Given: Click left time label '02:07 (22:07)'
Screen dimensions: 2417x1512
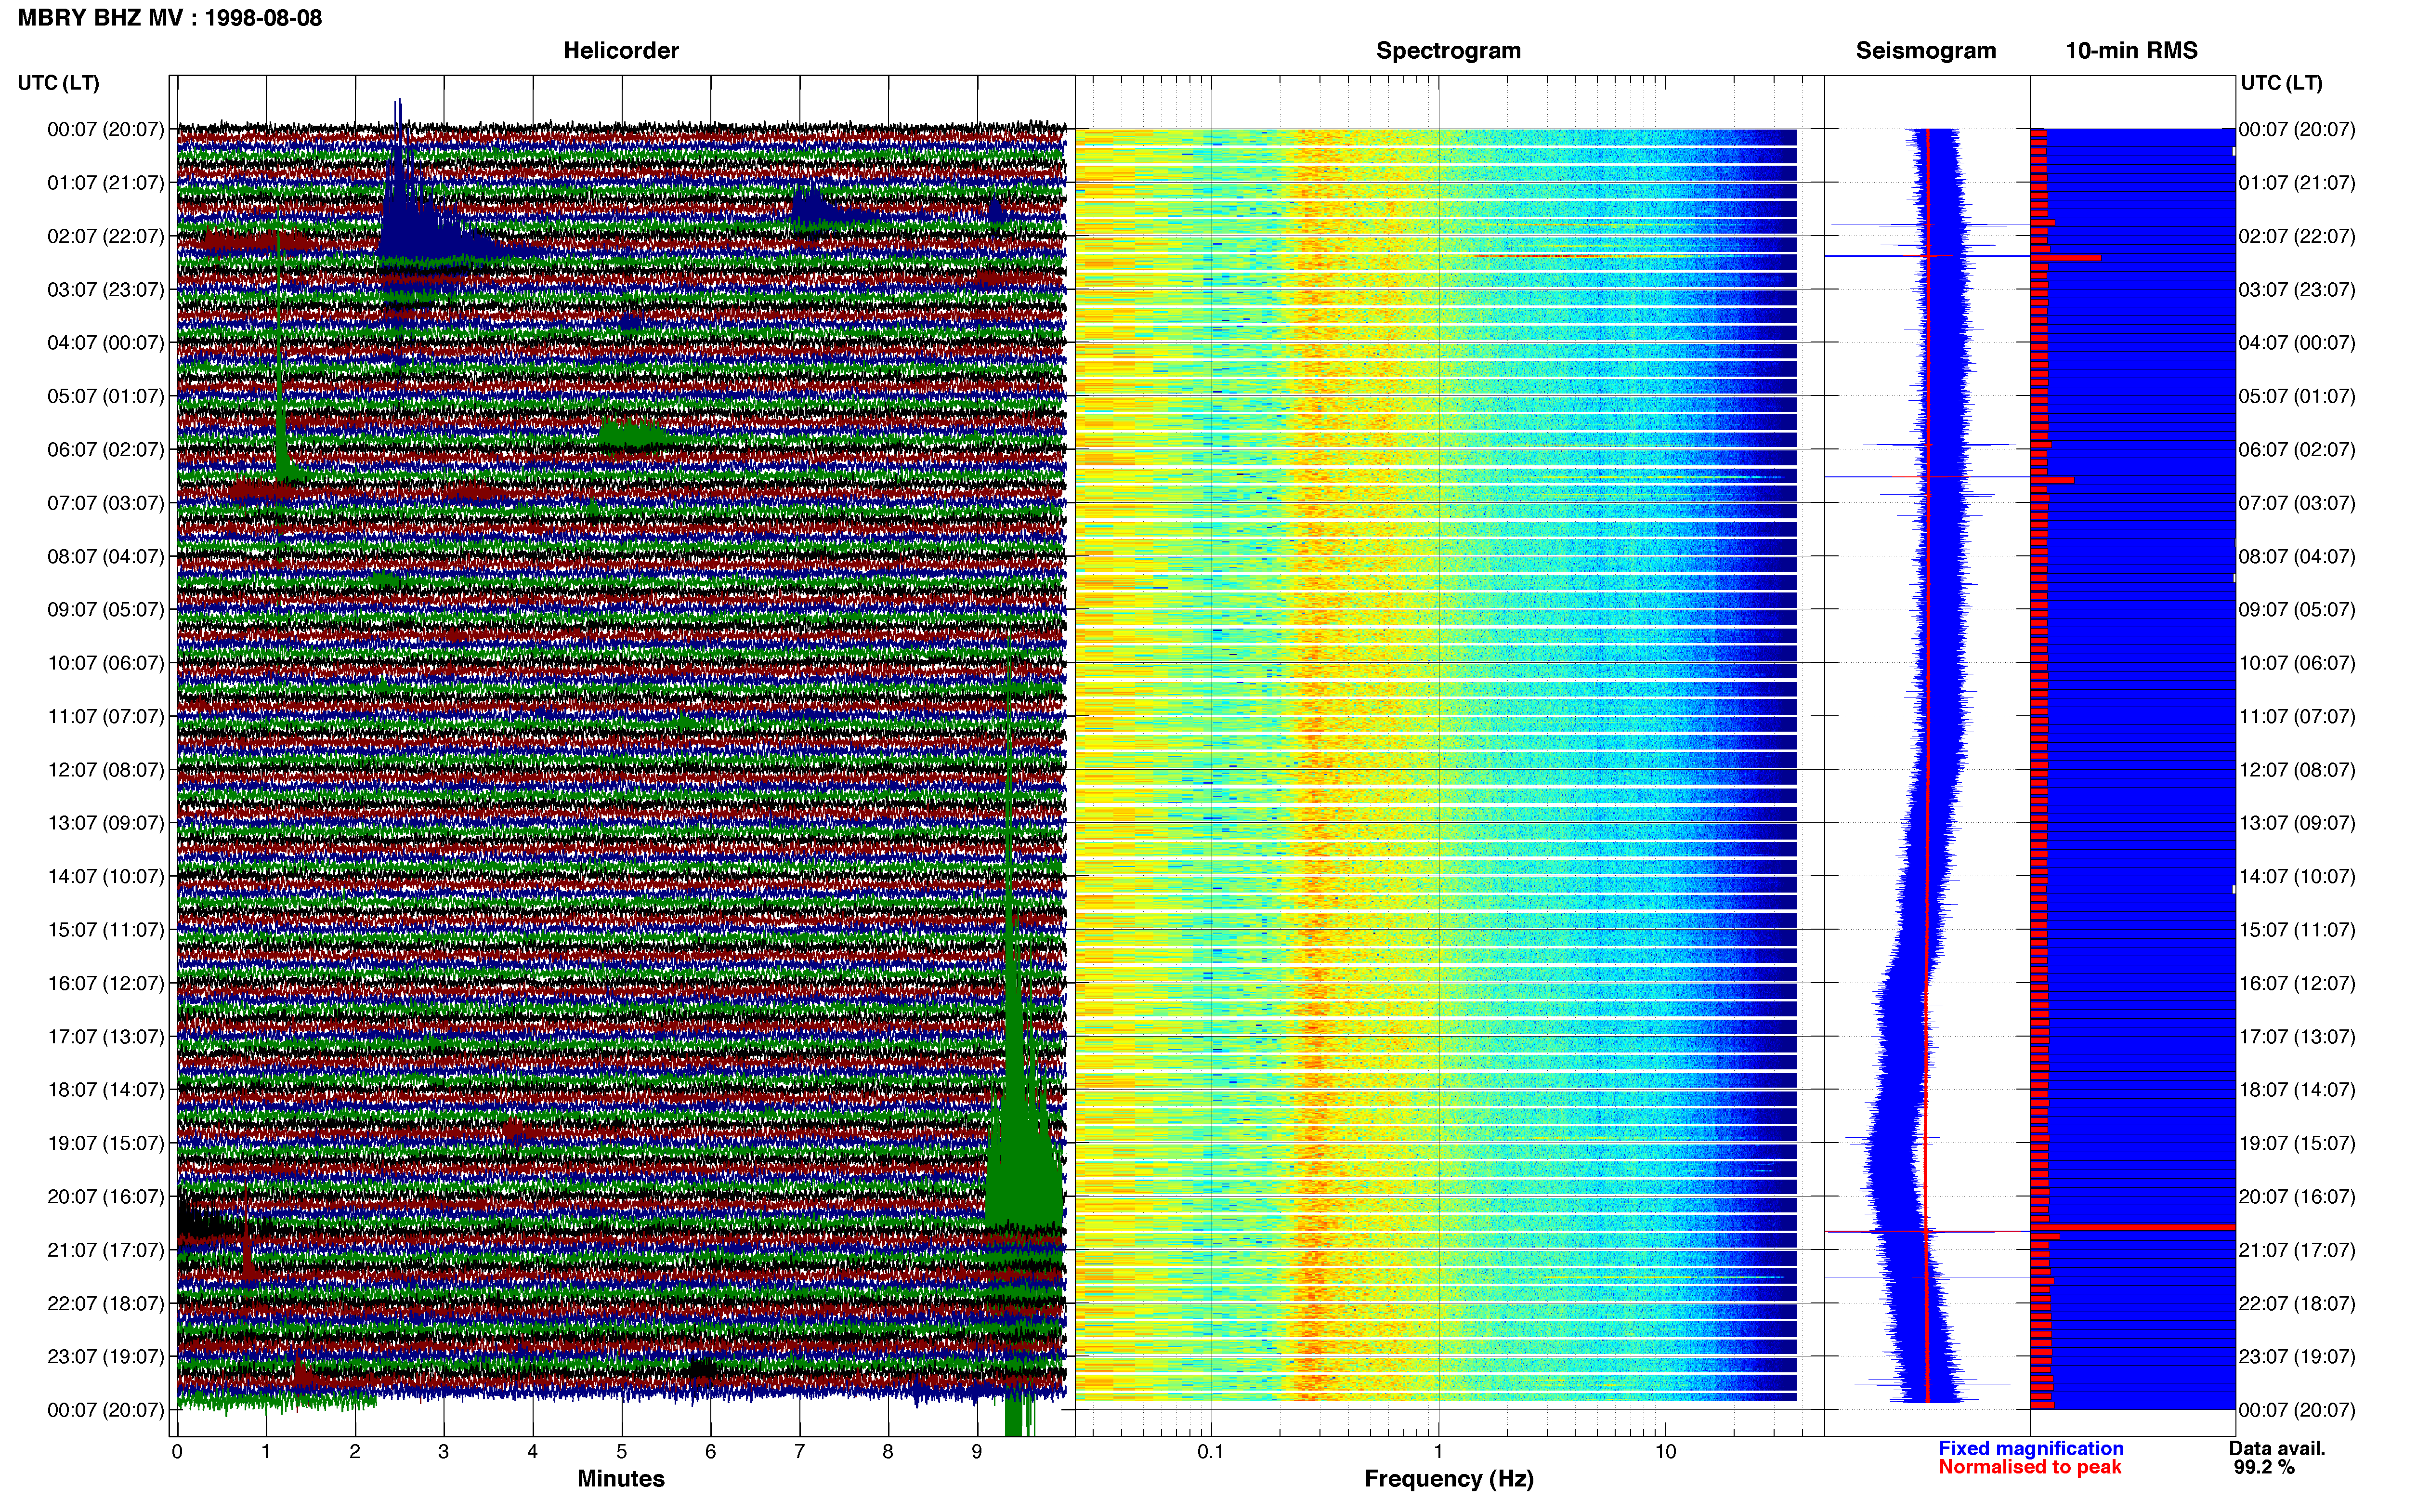Looking at the screenshot, I should point(106,236).
